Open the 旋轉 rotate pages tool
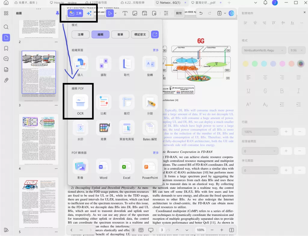 pyautogui.click(x=150, y=66)
